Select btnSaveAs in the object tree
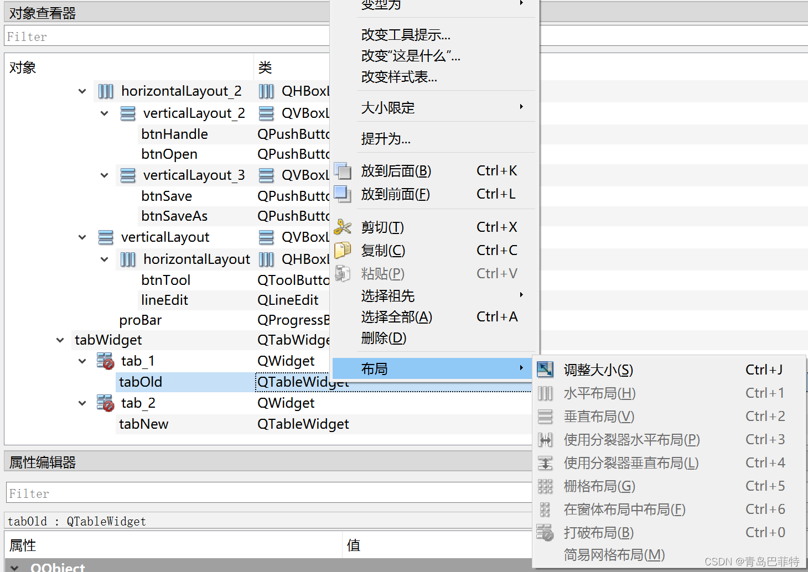Viewport: 808px width, 572px height. tap(174, 216)
